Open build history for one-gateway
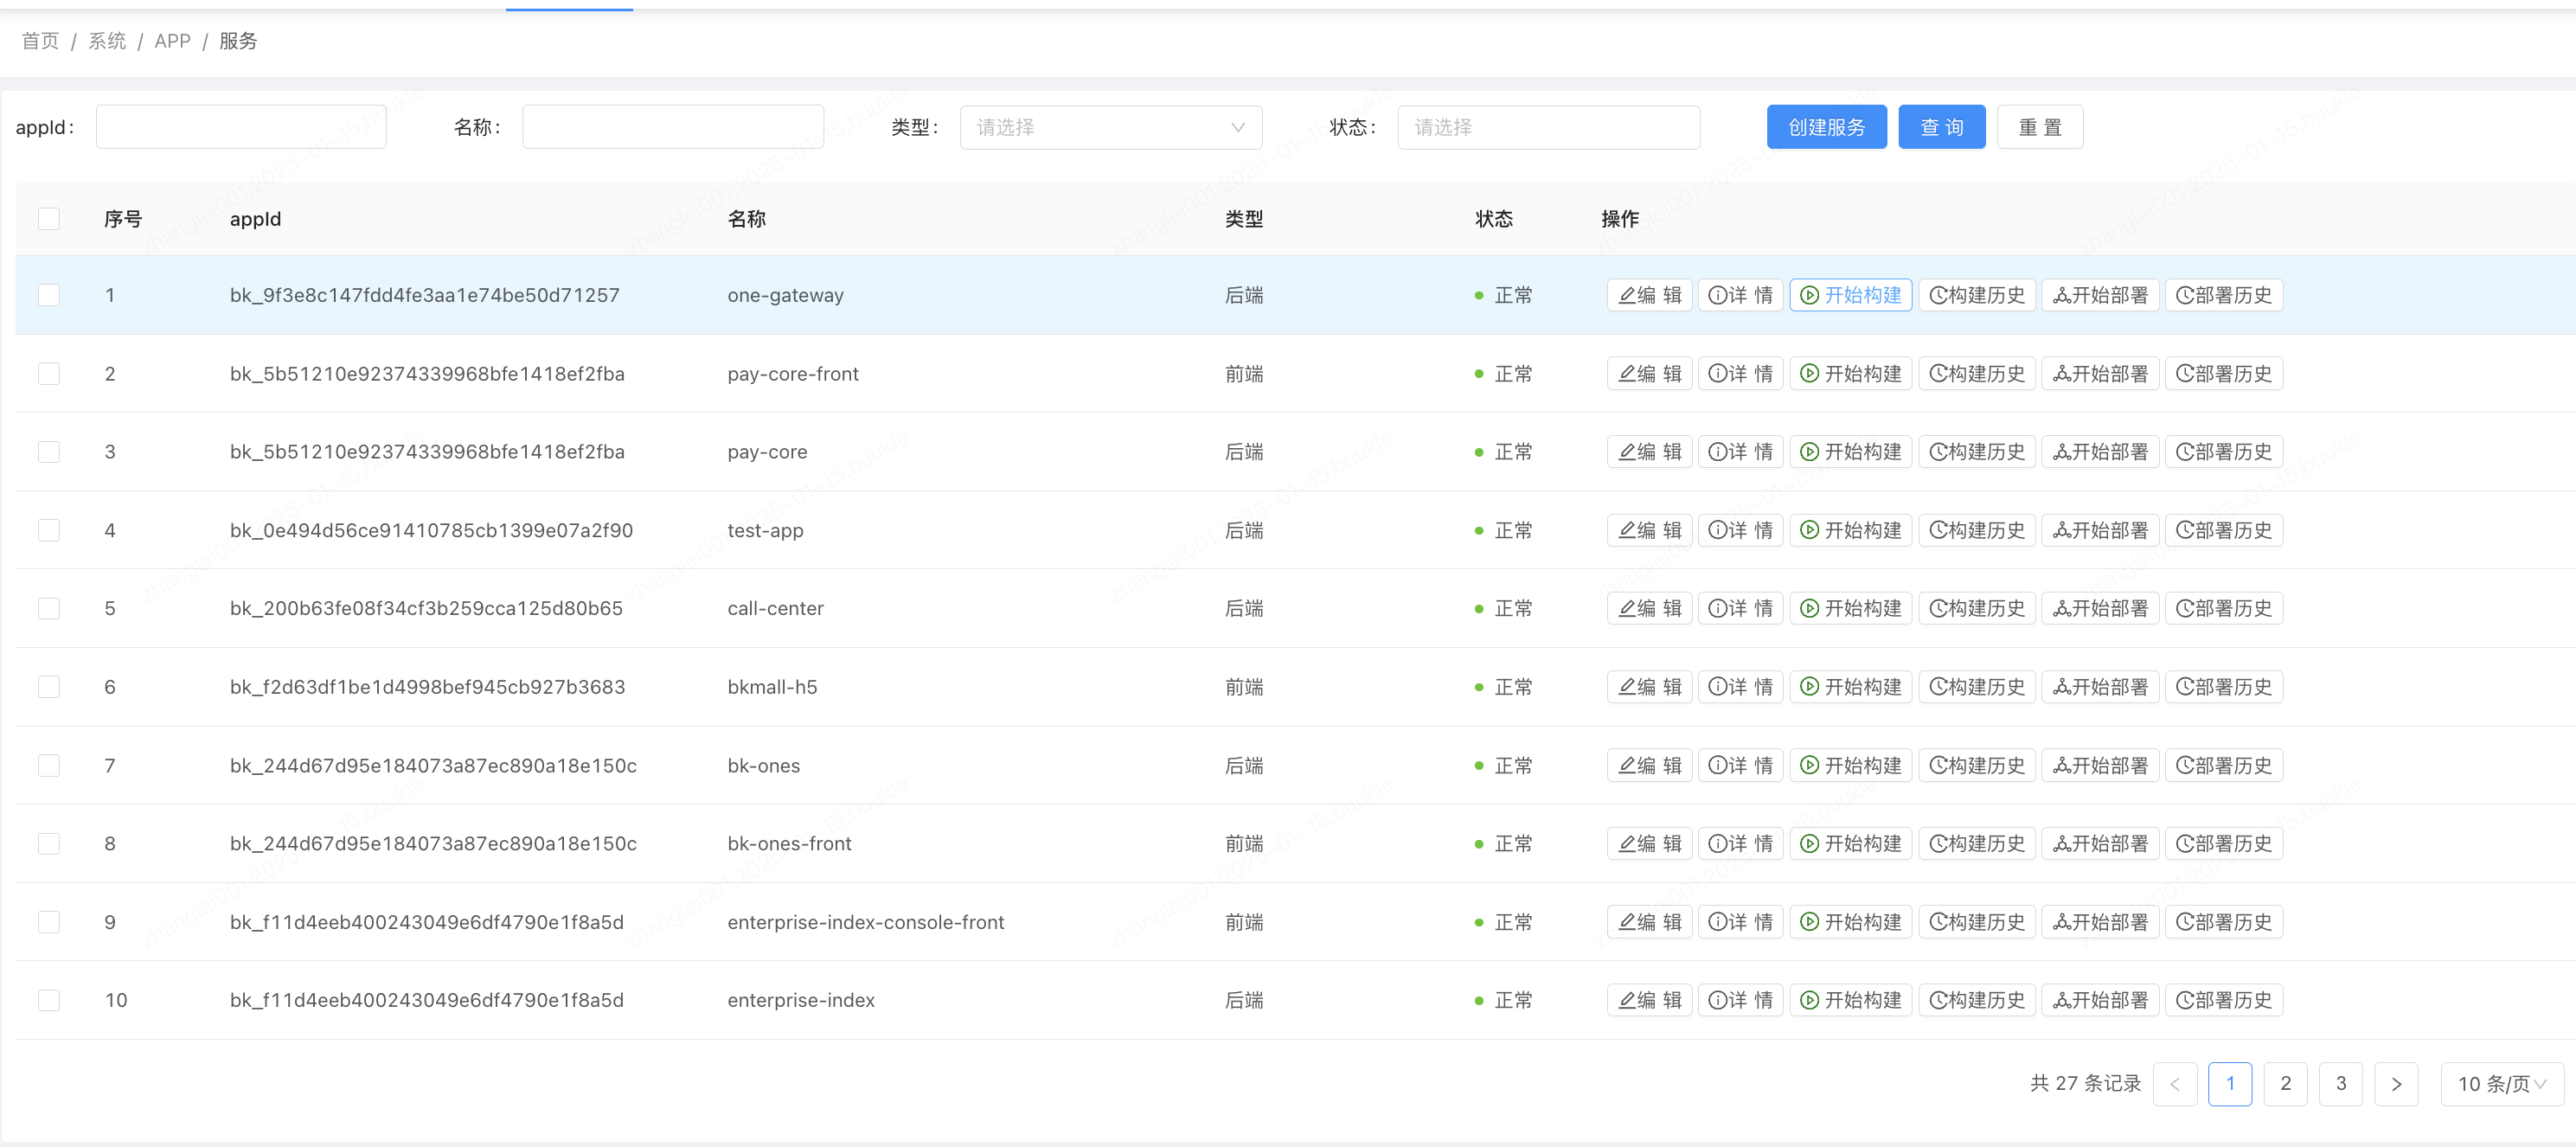 [x=1976, y=295]
